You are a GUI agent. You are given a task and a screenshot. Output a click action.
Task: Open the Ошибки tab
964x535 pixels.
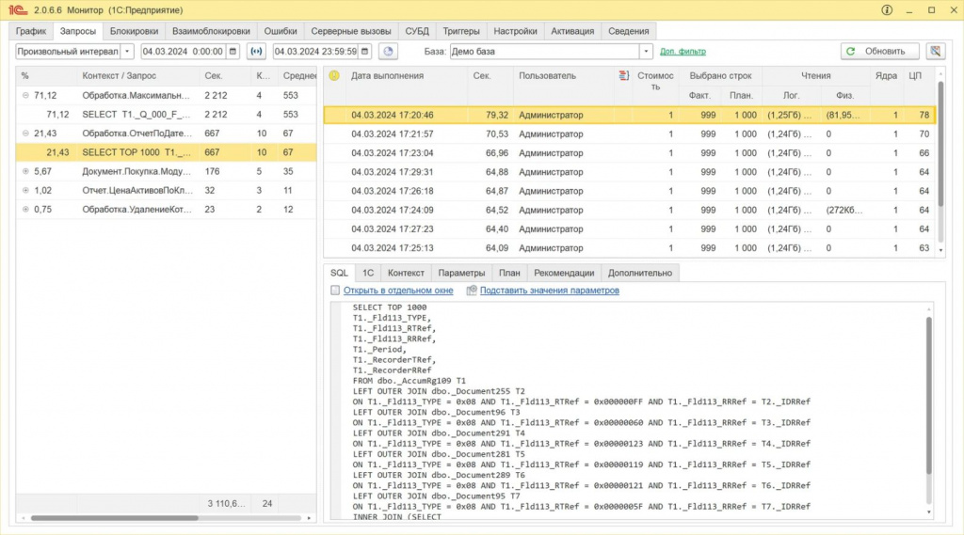tap(281, 31)
